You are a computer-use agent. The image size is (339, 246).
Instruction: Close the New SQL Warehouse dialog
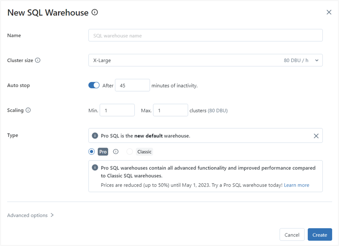click(x=328, y=12)
